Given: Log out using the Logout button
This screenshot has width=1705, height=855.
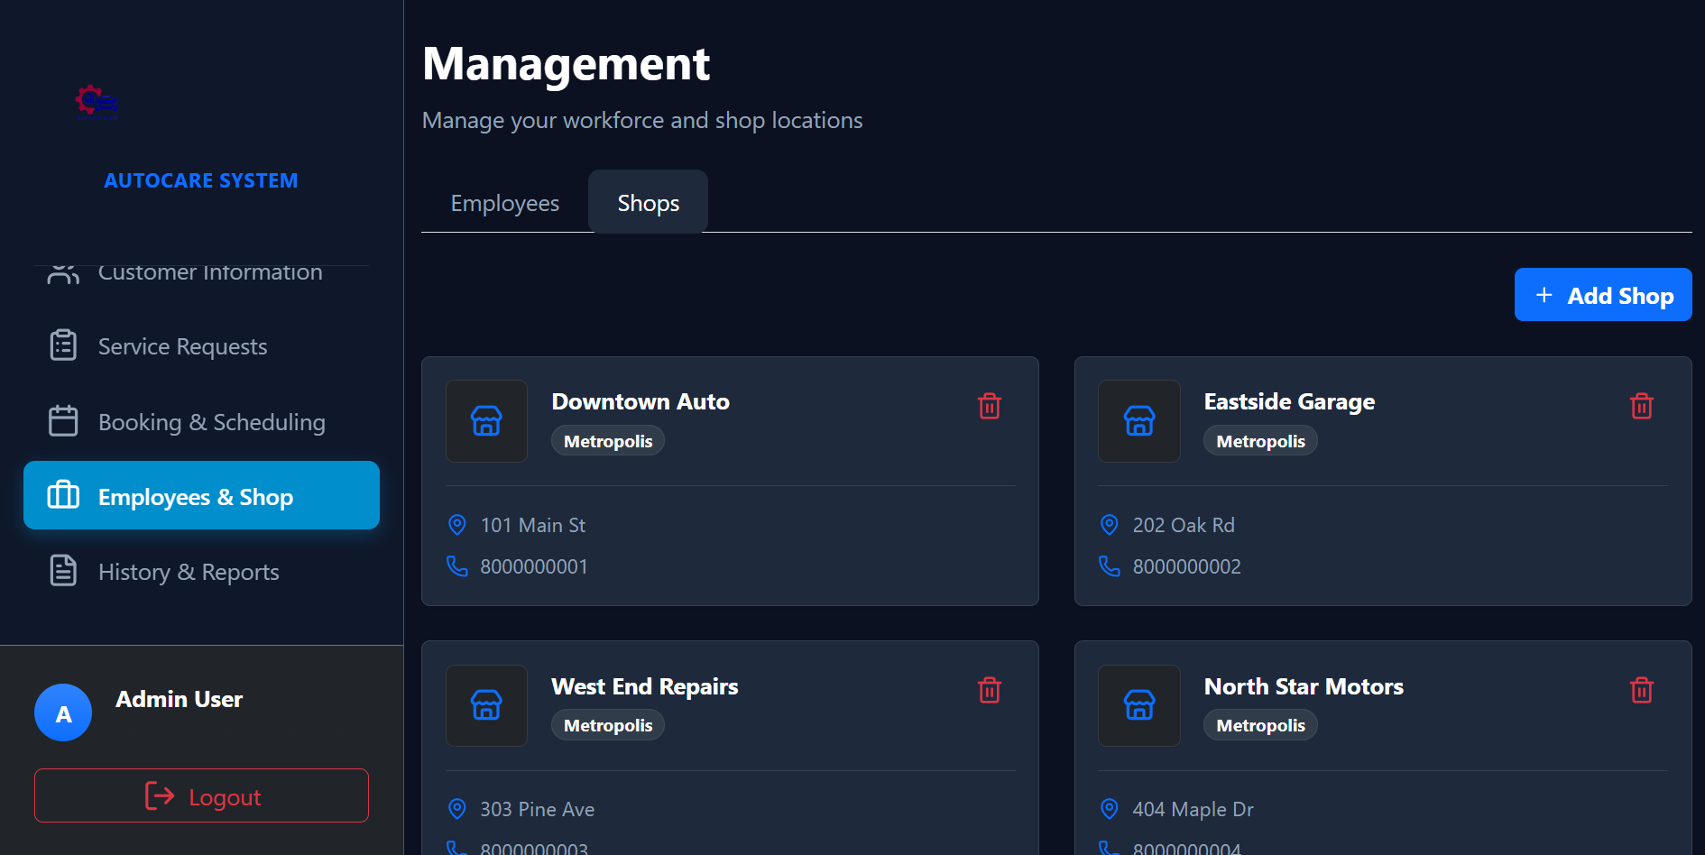Looking at the screenshot, I should [201, 795].
